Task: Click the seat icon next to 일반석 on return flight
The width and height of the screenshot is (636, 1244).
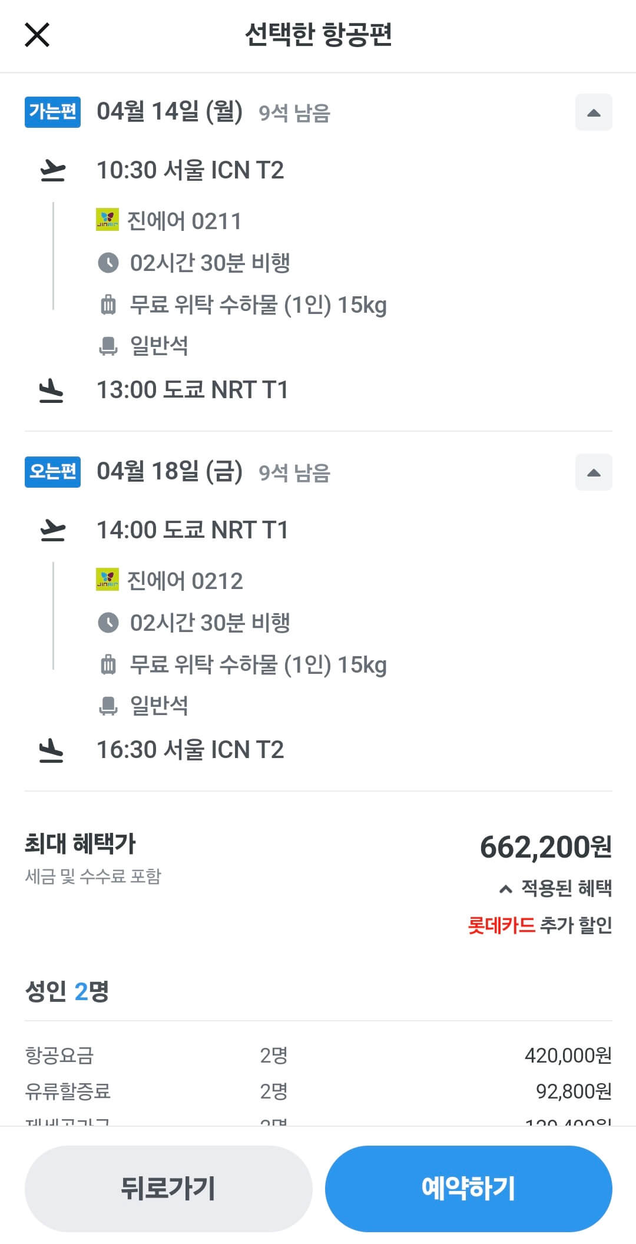Action: point(109,705)
